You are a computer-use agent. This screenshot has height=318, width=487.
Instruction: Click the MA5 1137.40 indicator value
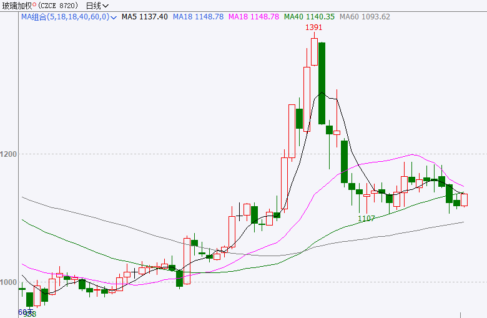pyautogui.click(x=144, y=17)
